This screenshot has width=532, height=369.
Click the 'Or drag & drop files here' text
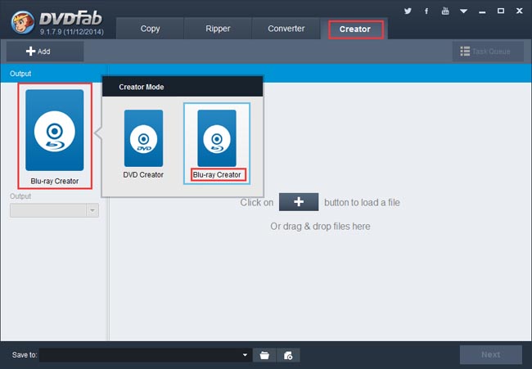[x=320, y=226]
